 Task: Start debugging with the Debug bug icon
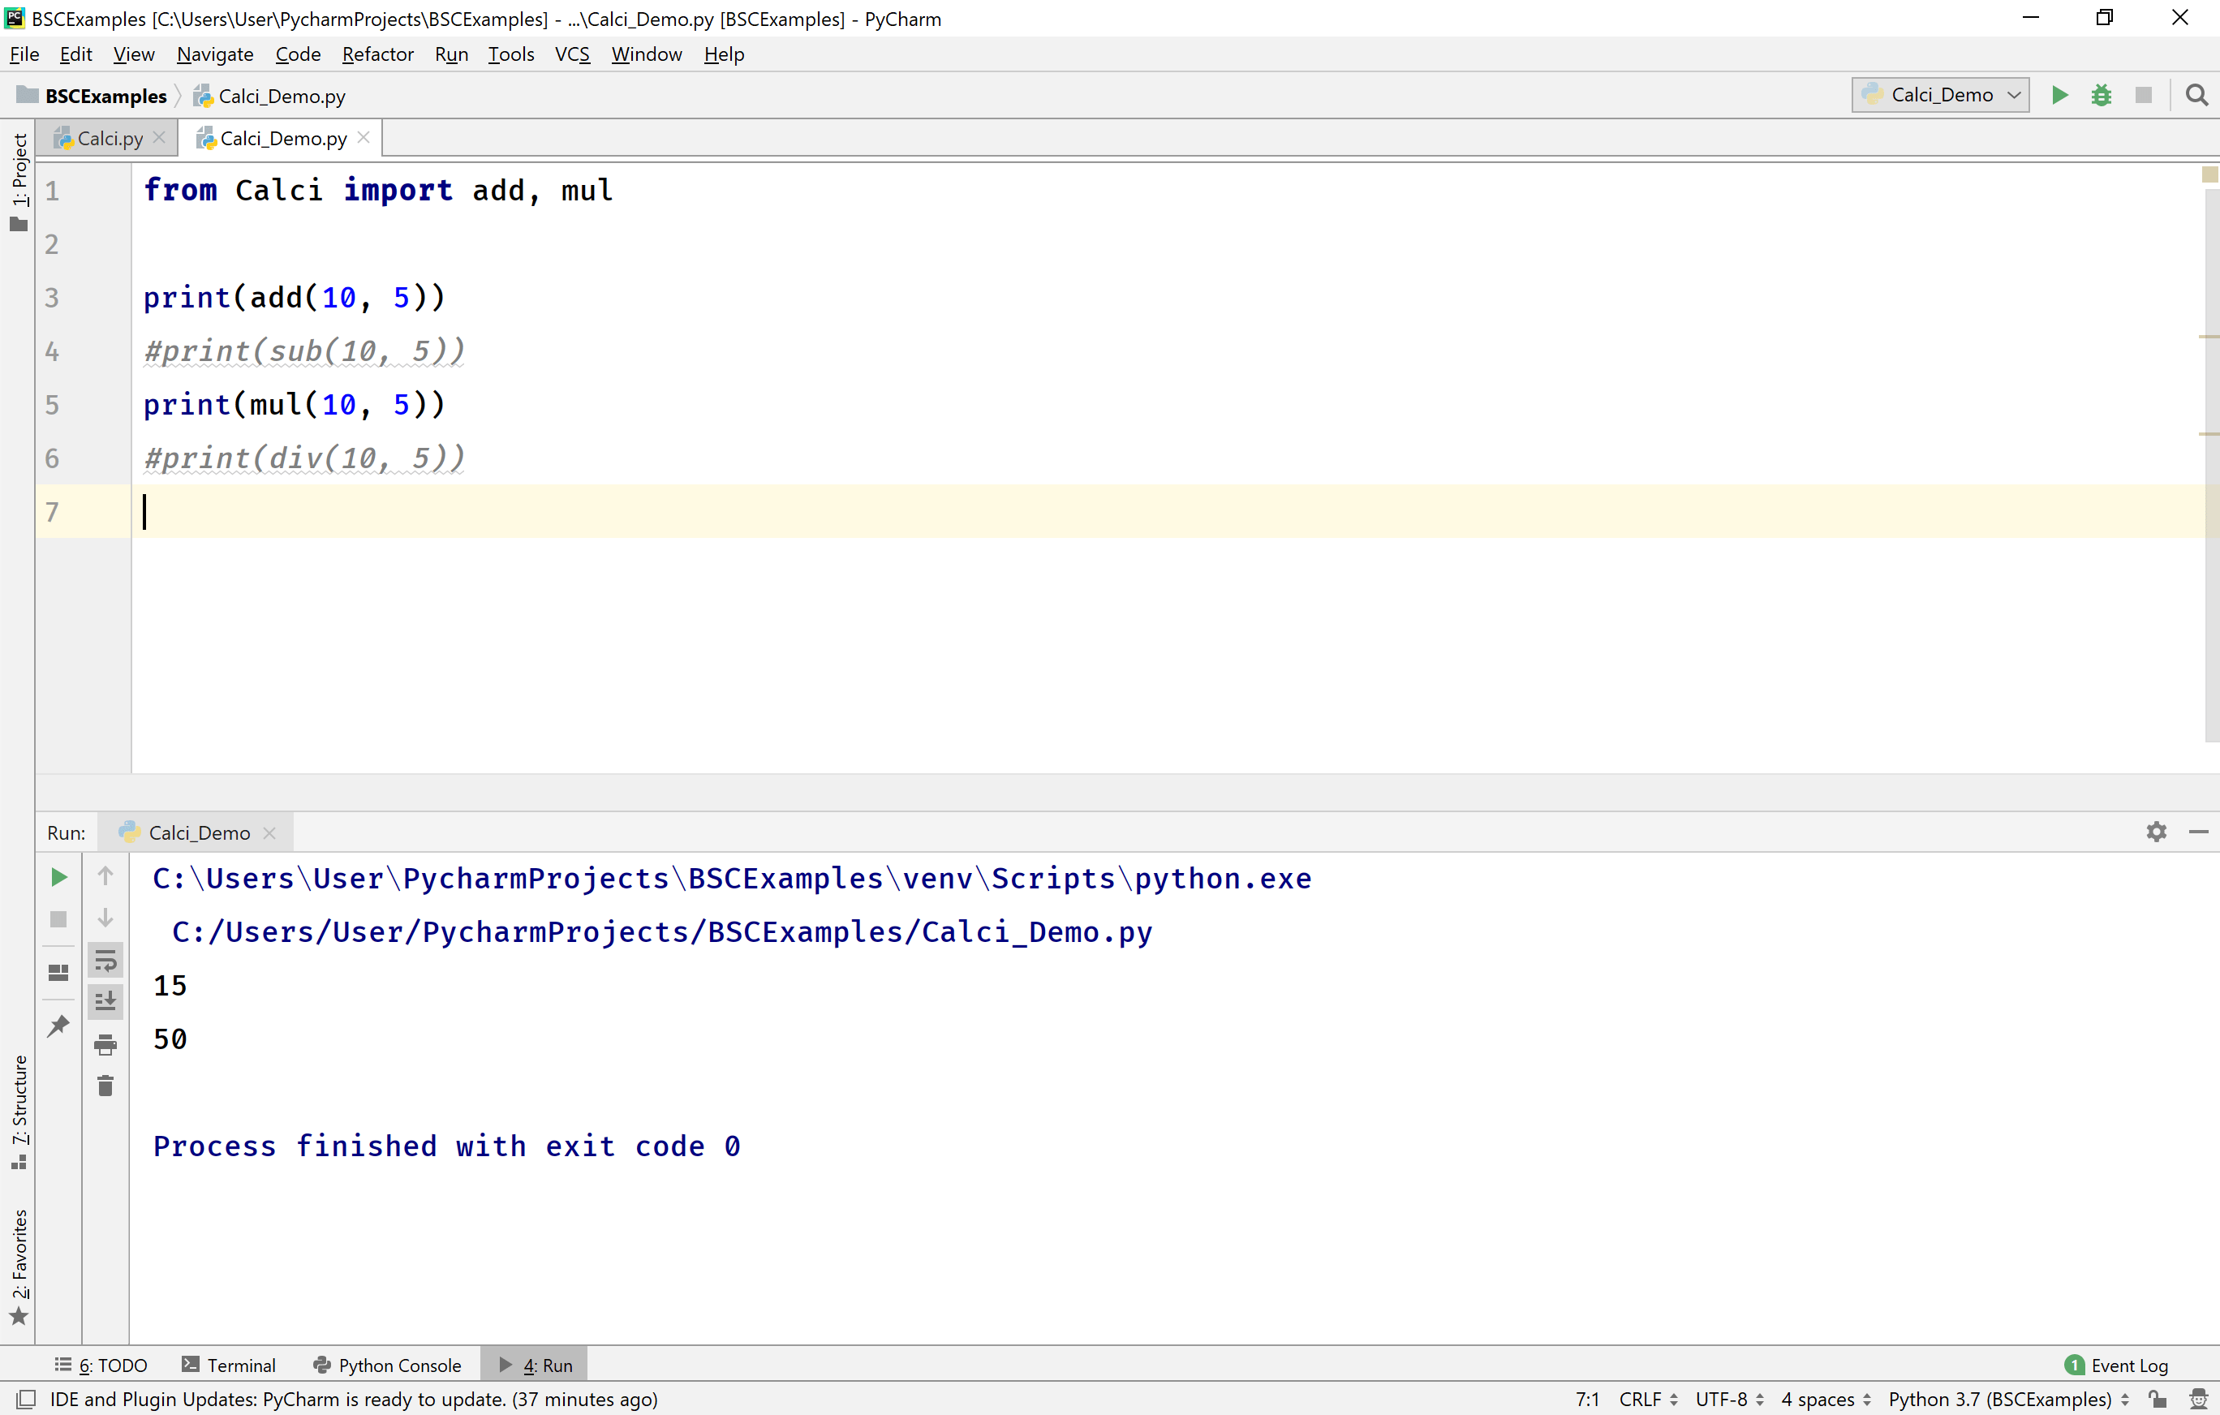[2101, 94]
